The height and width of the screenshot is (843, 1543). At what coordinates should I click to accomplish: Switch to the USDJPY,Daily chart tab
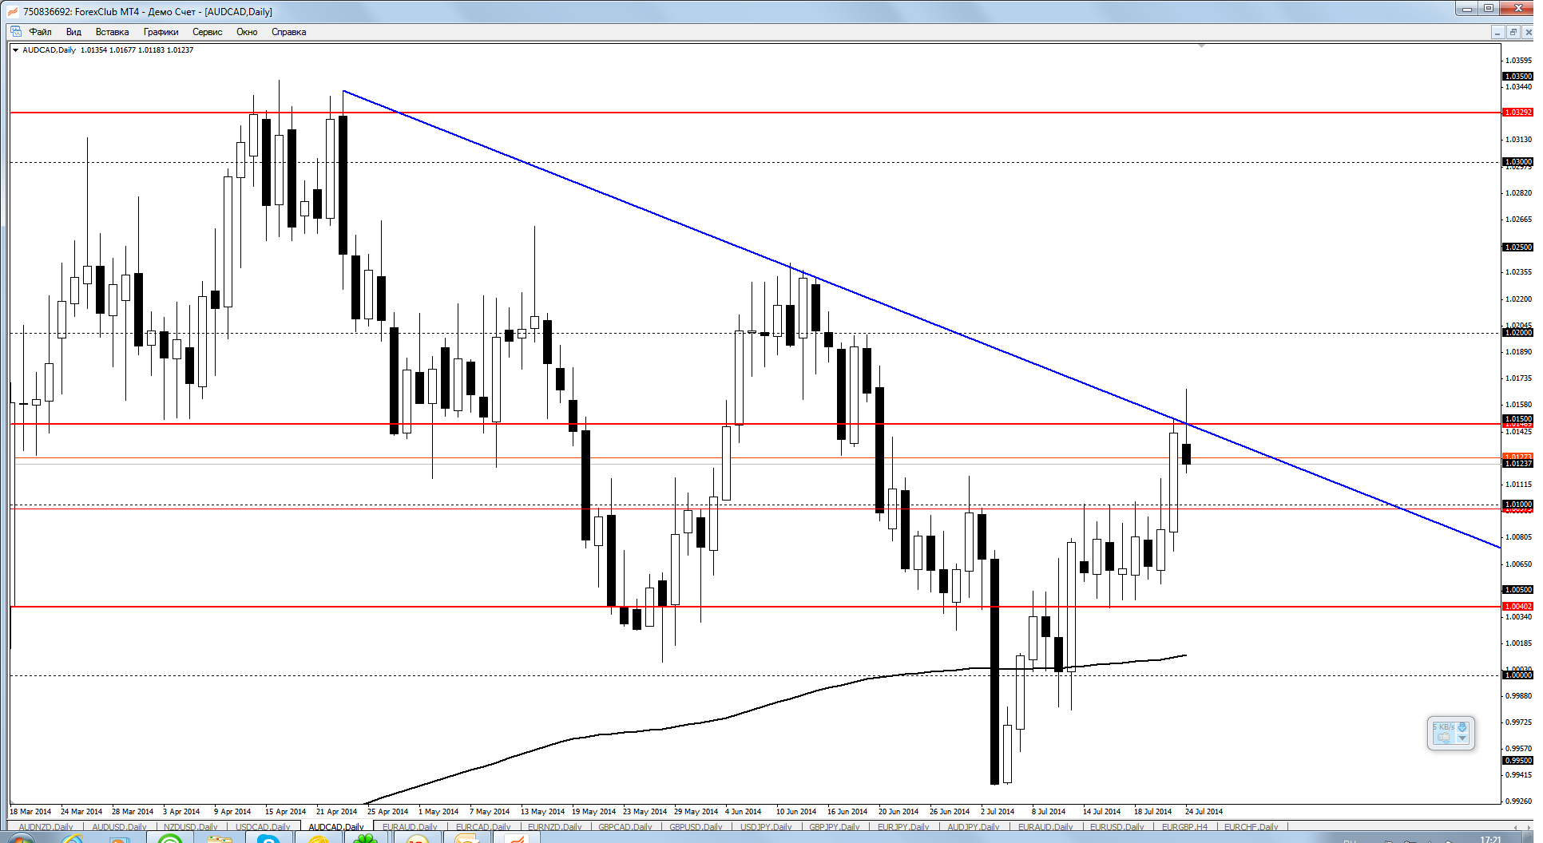point(766,827)
